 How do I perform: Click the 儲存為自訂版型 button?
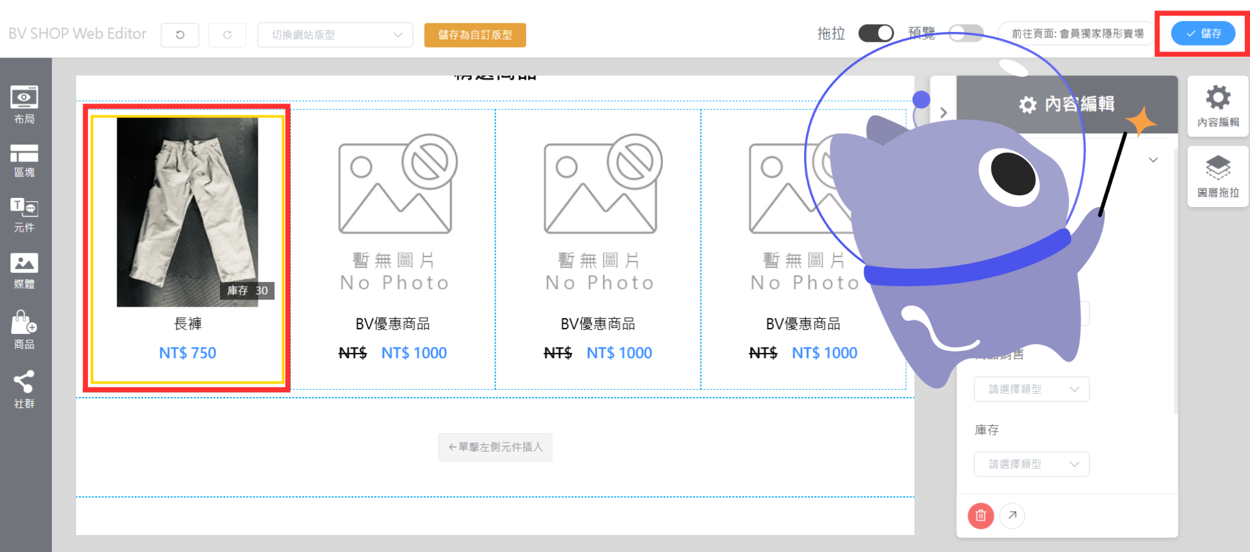pos(475,35)
